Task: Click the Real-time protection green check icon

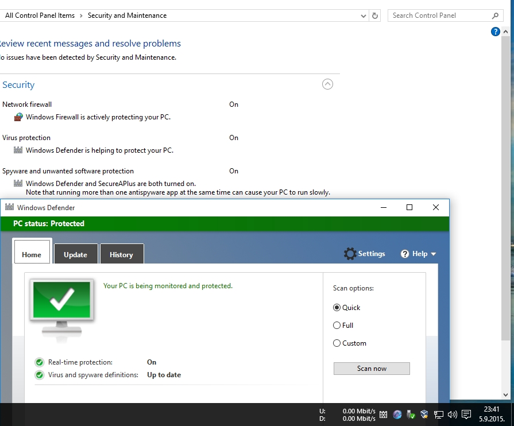Action: (40, 362)
